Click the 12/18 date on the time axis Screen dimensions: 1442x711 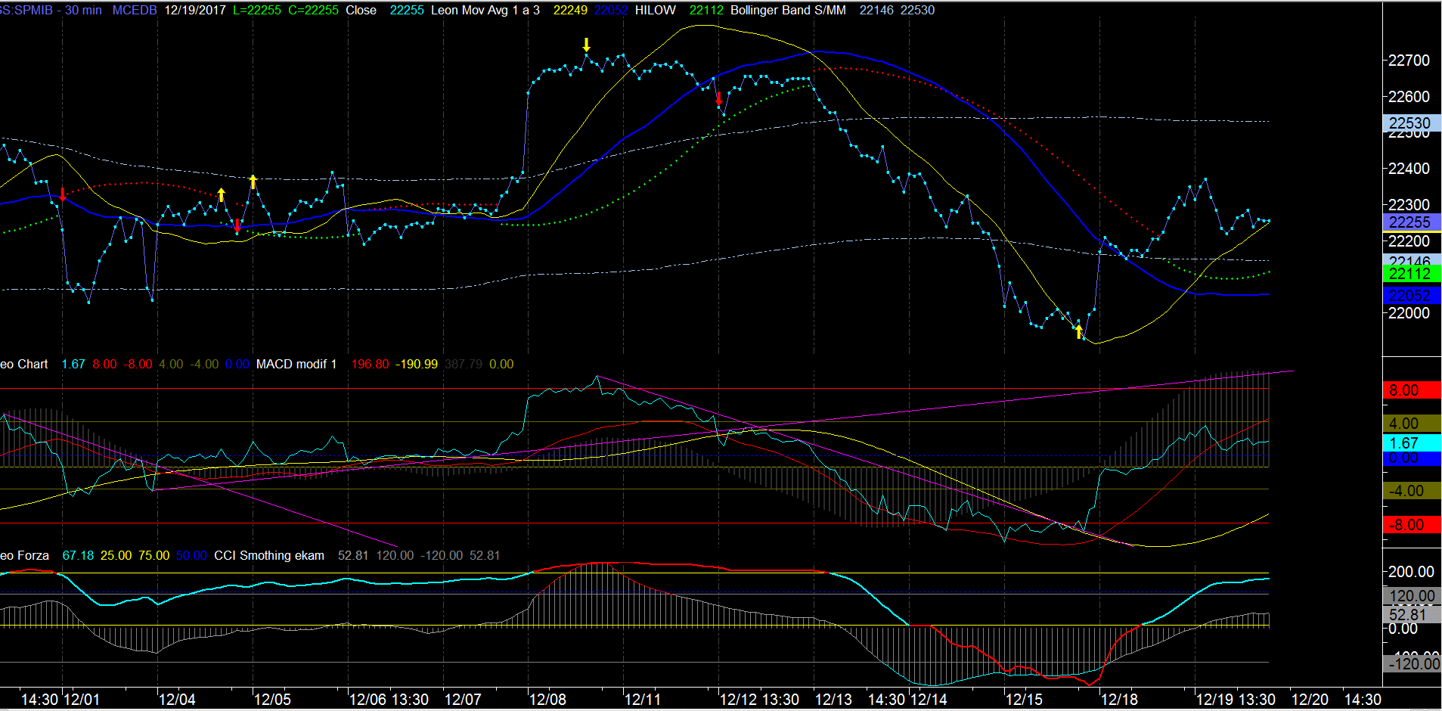(1119, 700)
